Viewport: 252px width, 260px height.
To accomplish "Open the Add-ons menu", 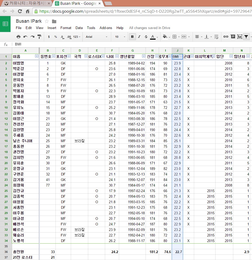I will (106, 28).
